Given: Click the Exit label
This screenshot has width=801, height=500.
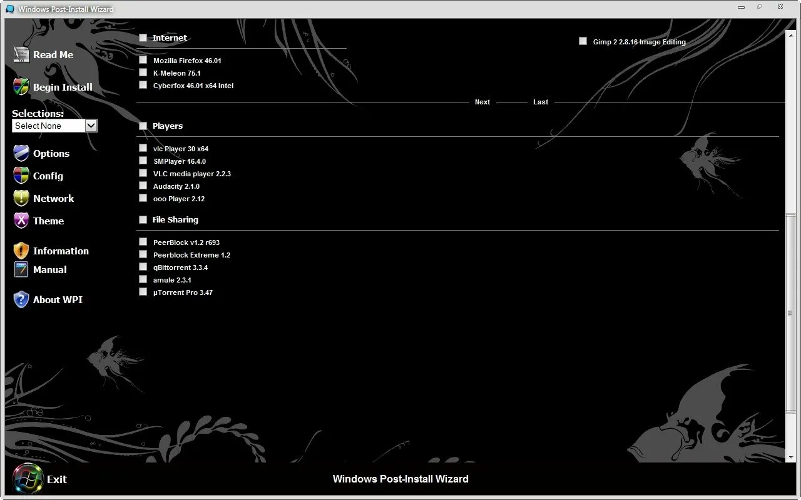Looking at the screenshot, I should [x=57, y=479].
